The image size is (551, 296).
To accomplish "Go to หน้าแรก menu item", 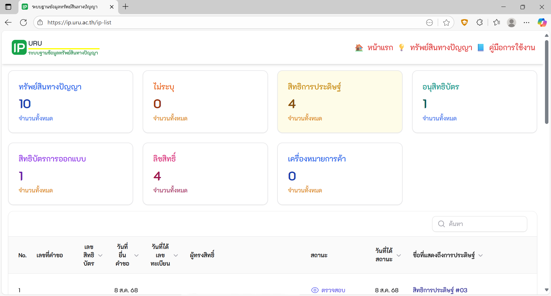I will click(x=380, y=48).
